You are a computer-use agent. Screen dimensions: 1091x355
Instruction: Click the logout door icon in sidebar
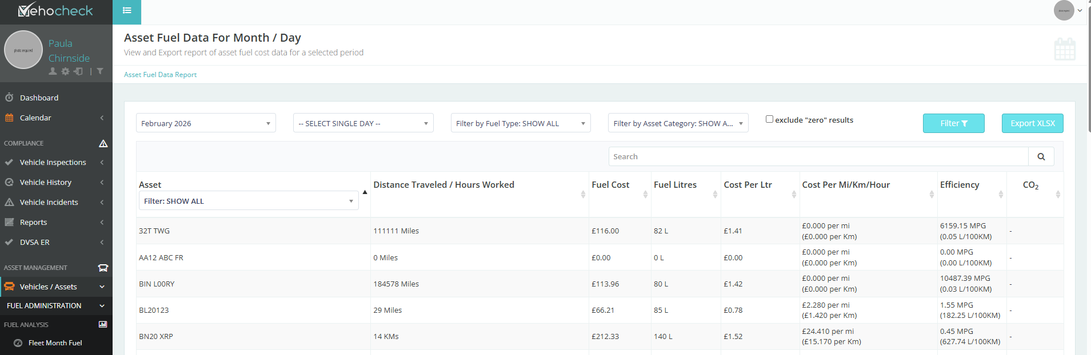78,71
